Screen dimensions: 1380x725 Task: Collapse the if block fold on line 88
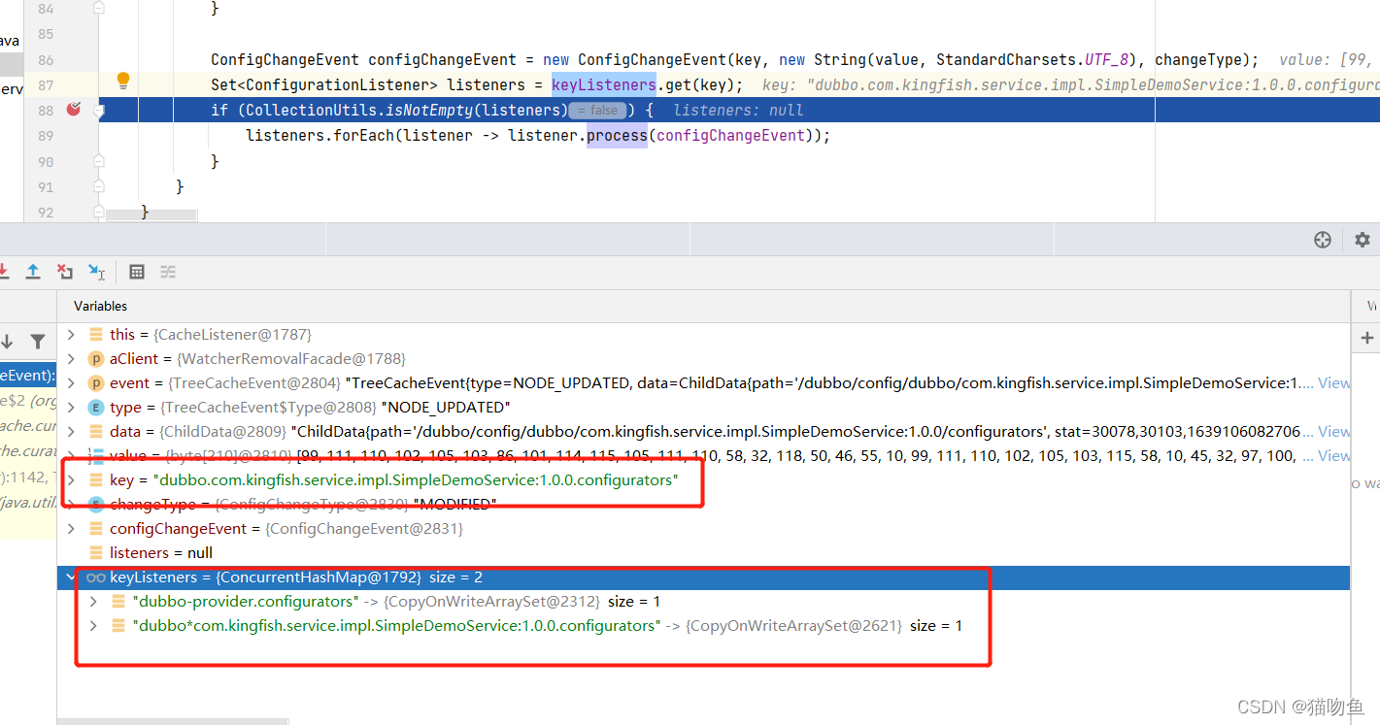[99, 111]
